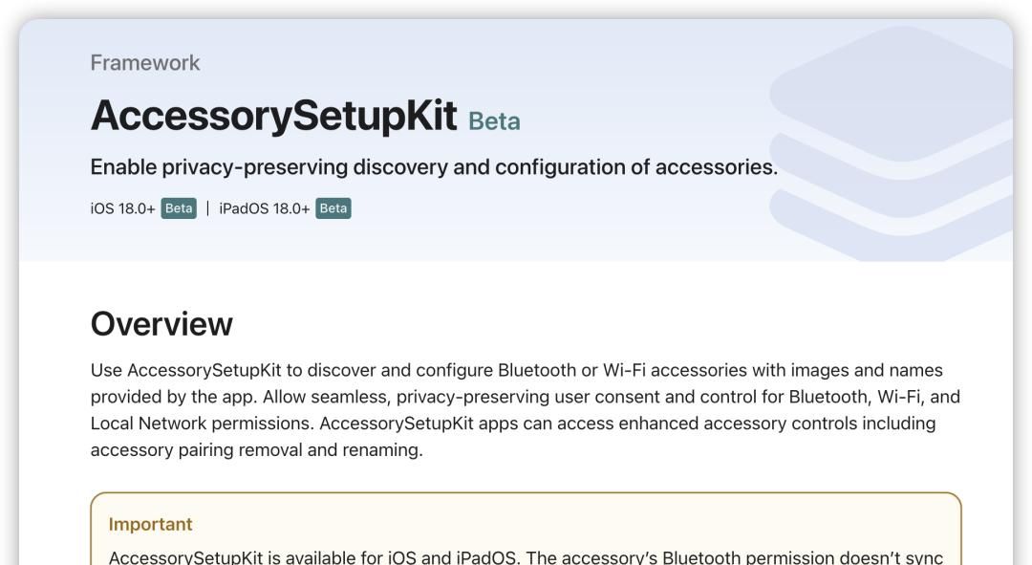
Task: Select the Framework eyebrow label
Action: coord(145,63)
